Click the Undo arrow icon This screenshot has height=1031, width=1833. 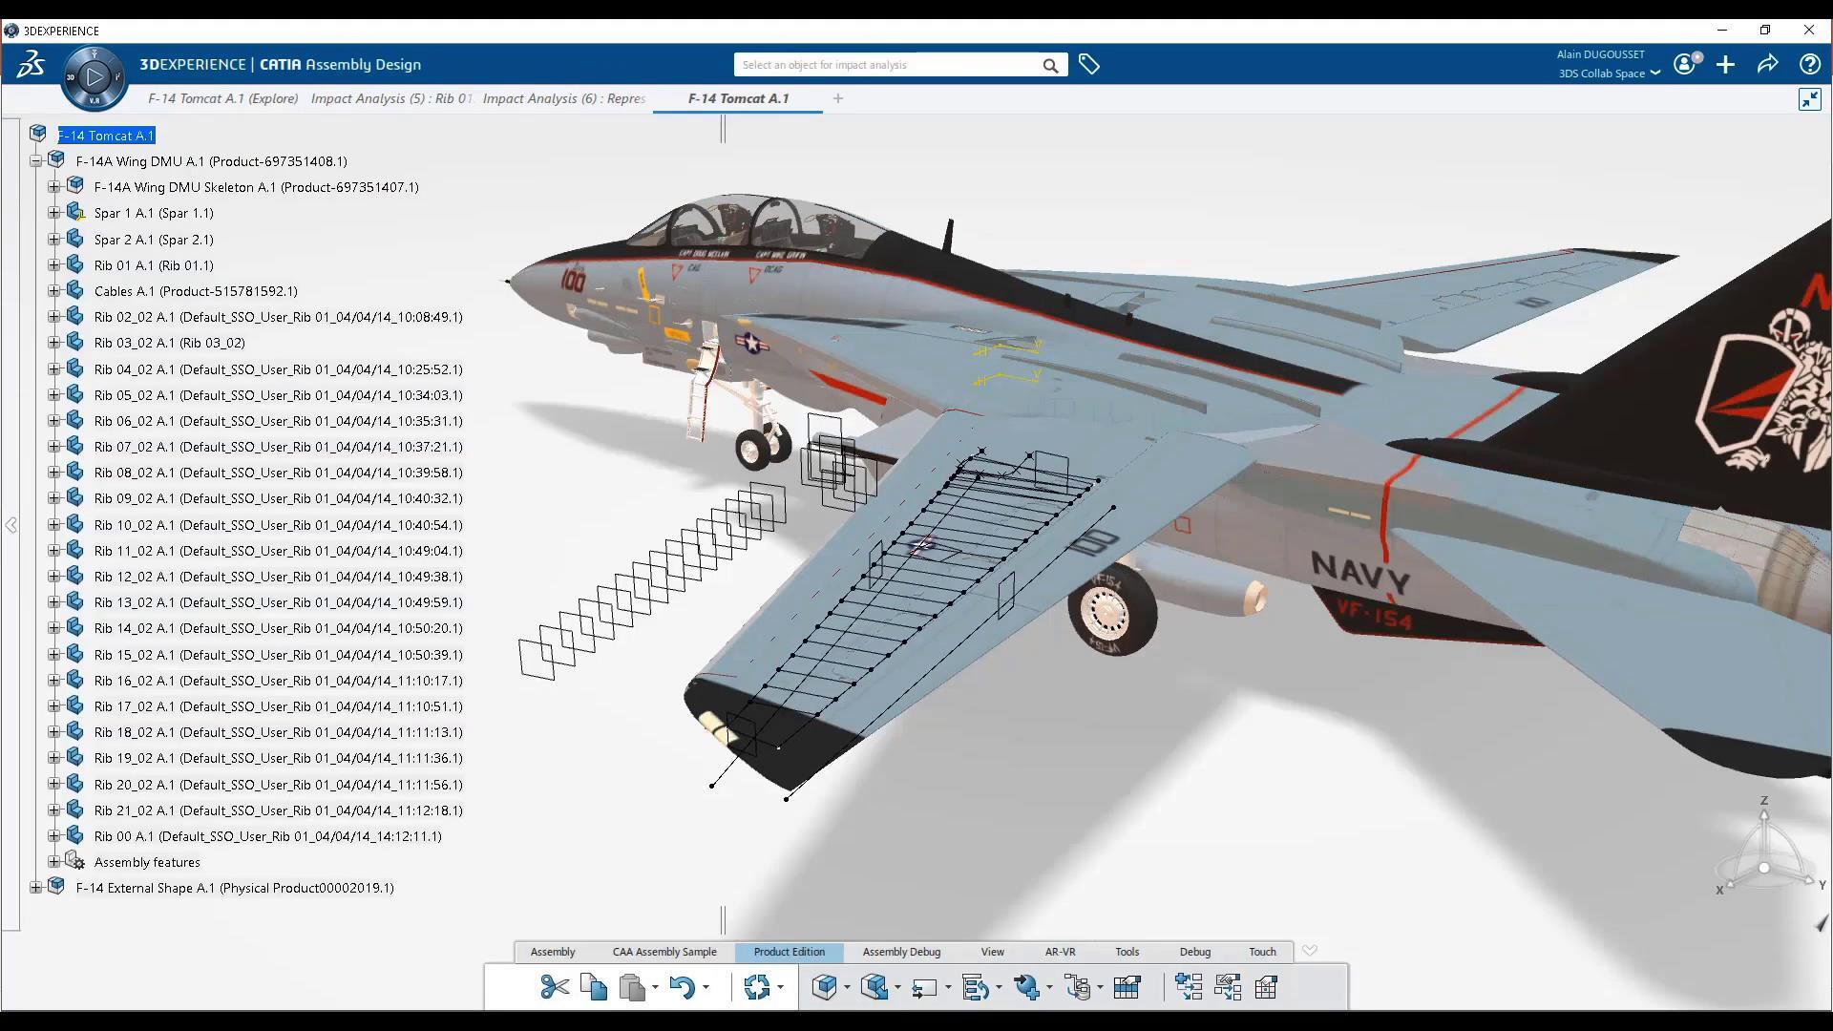[x=682, y=987]
